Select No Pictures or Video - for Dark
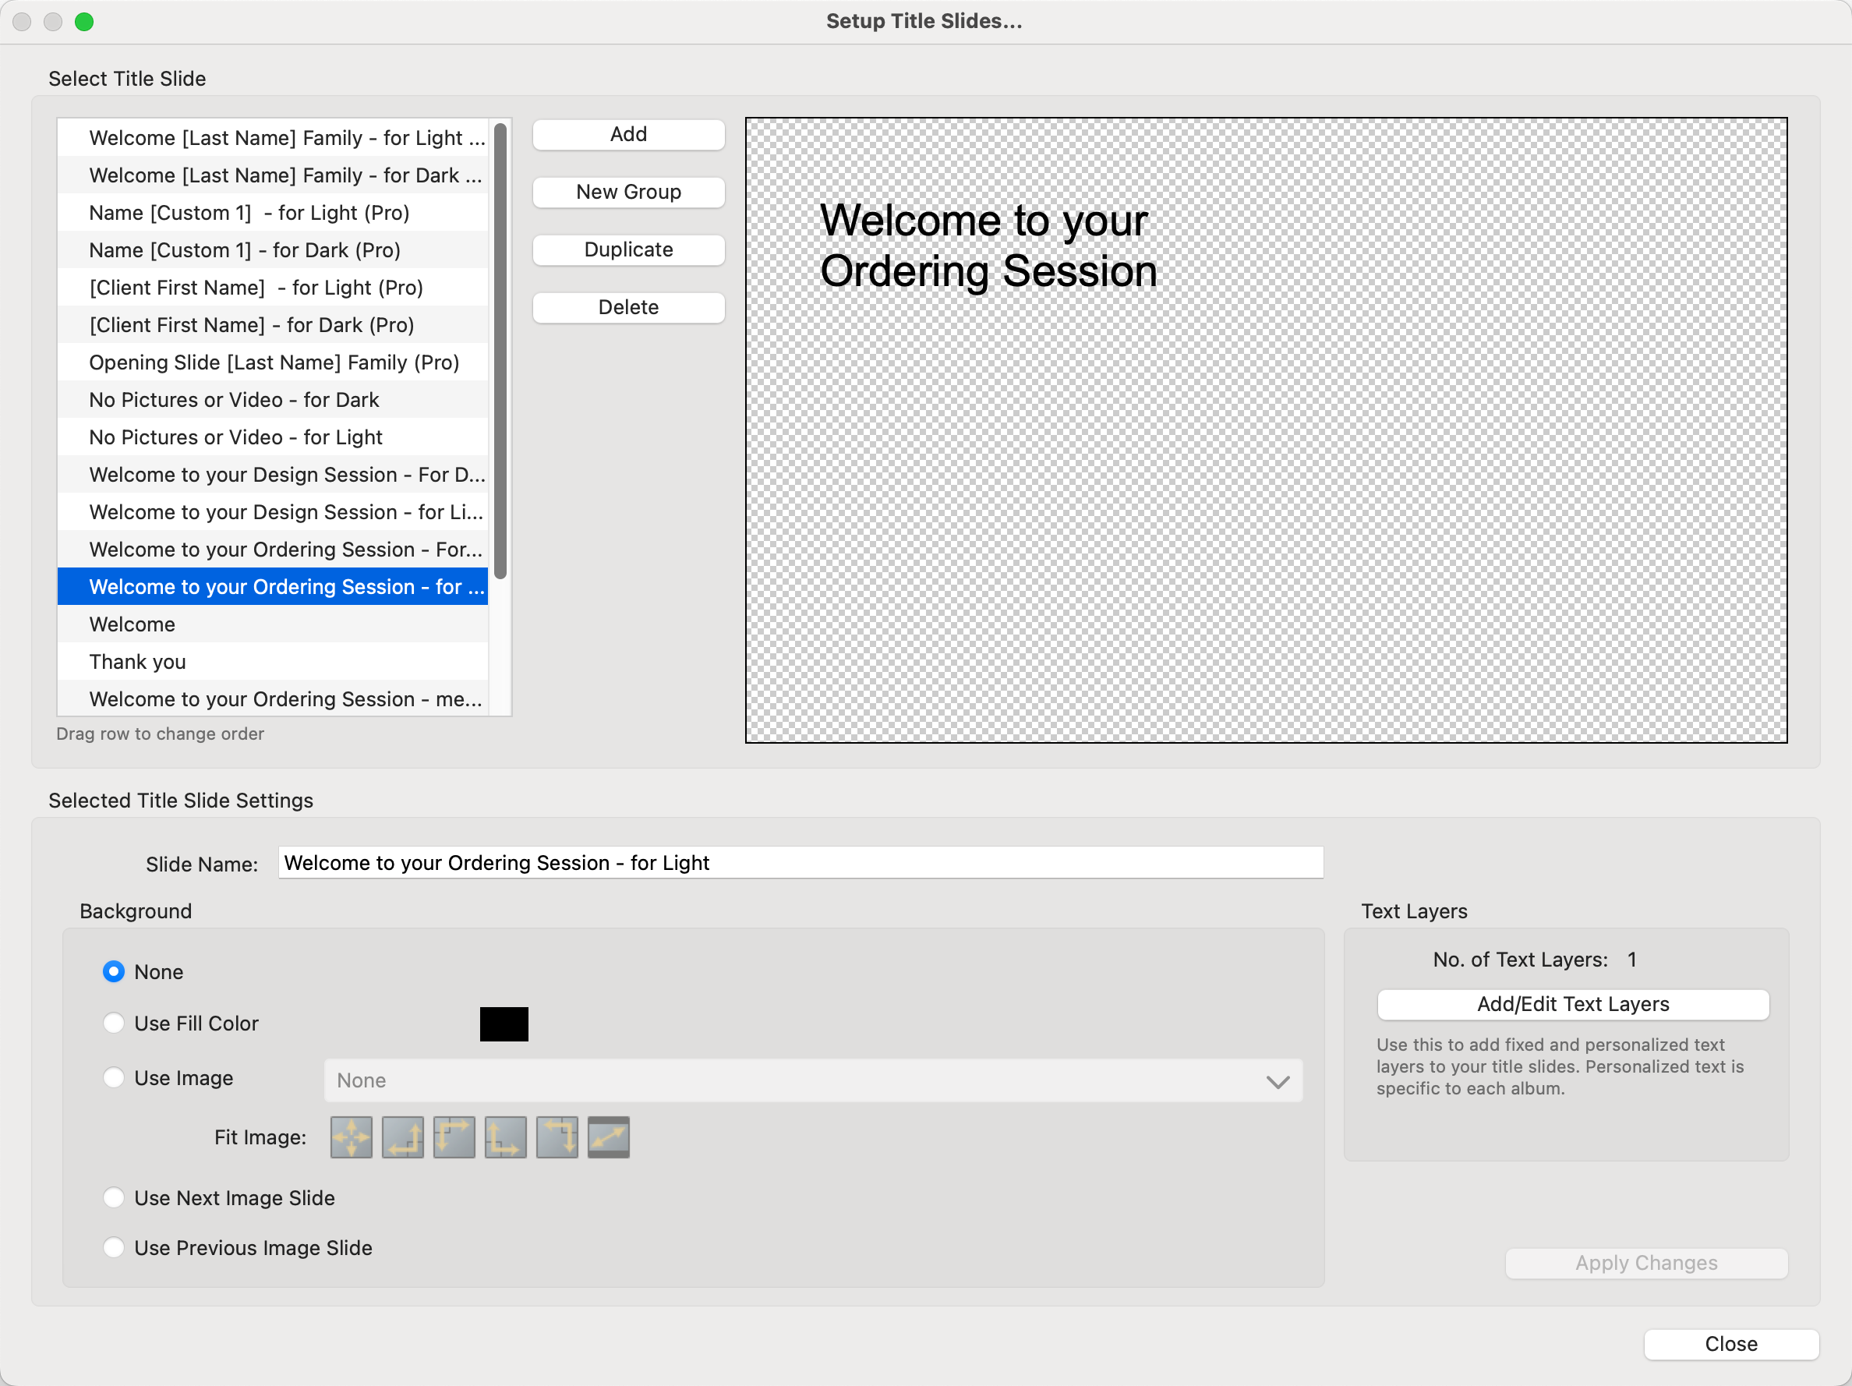The image size is (1852, 1386). [x=235, y=399]
